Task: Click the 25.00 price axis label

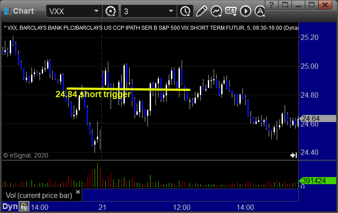Action: (x=309, y=66)
